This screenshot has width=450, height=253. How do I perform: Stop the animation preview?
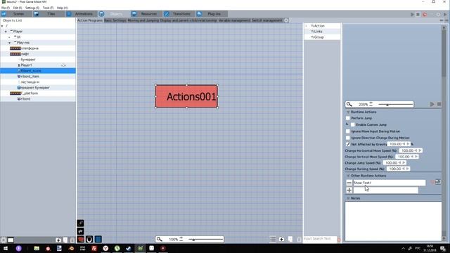[x=439, y=104]
